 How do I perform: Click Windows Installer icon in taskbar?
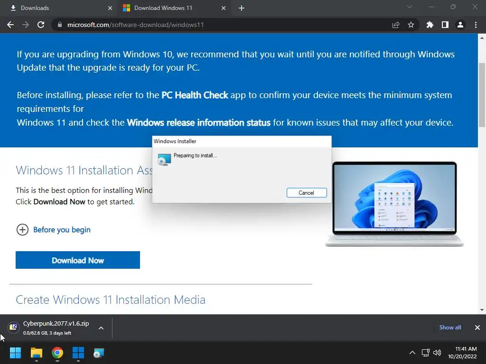[x=99, y=353]
